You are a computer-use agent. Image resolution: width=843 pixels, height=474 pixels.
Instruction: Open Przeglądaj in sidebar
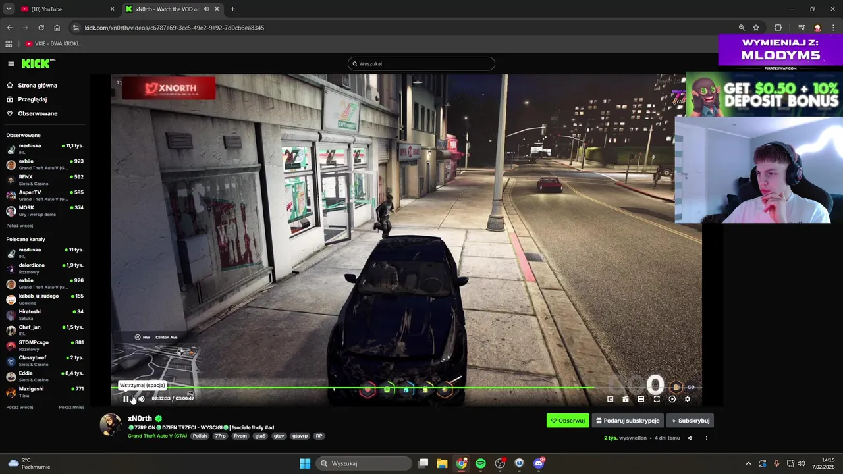(x=32, y=99)
